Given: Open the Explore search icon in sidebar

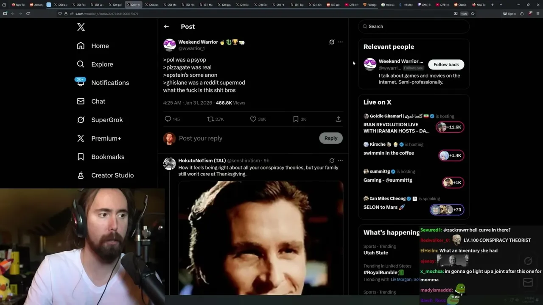Looking at the screenshot, I should (x=81, y=64).
